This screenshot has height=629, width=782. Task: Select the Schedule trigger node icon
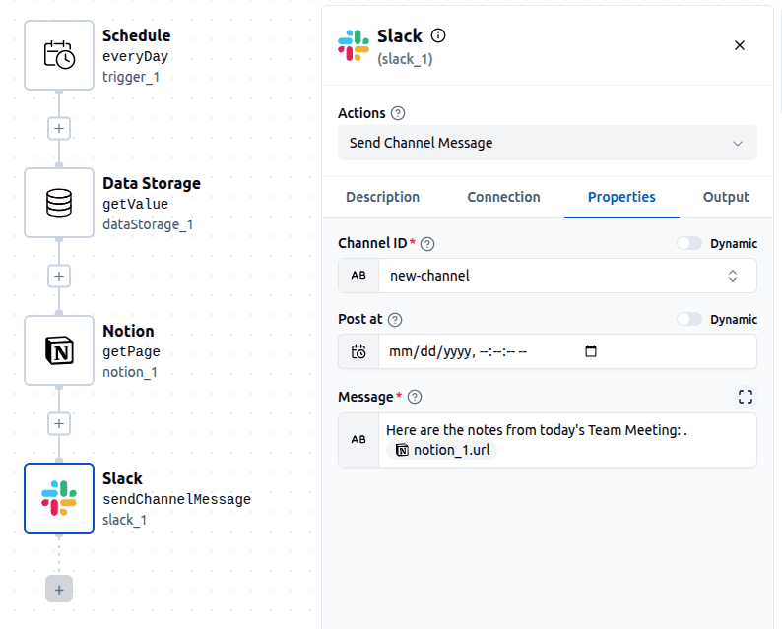point(59,55)
